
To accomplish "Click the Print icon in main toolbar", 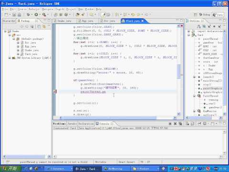I will coord(19,15).
